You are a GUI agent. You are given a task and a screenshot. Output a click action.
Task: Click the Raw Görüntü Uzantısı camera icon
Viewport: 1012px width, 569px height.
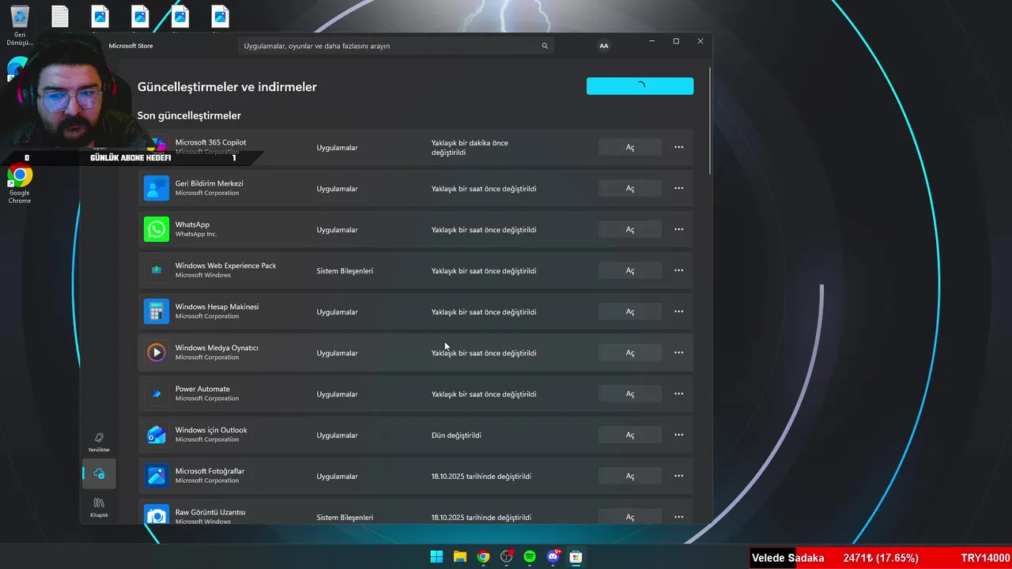157,515
